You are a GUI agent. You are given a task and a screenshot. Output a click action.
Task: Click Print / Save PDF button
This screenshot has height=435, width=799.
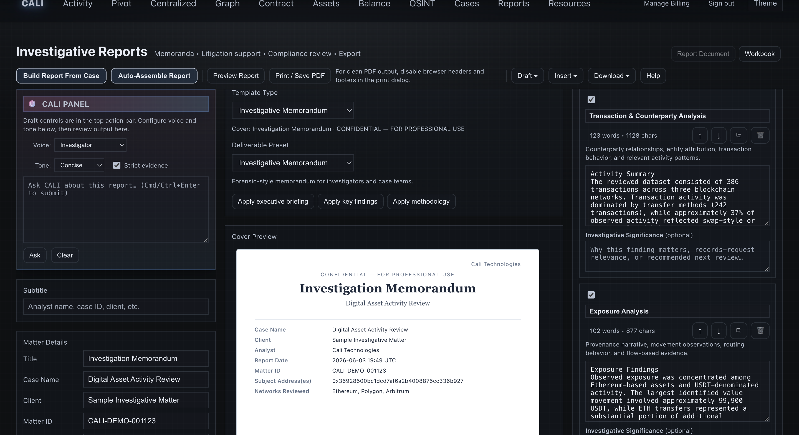tap(300, 76)
